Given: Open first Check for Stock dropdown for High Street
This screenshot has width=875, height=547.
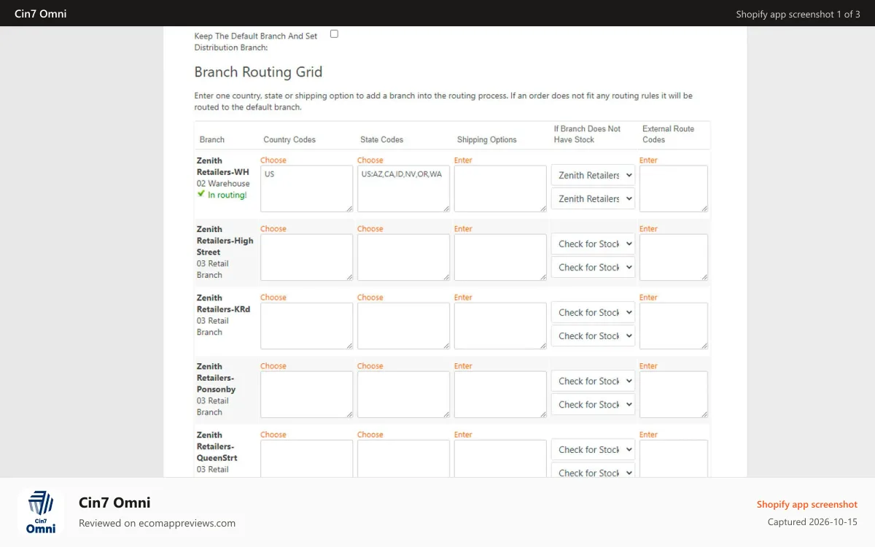Looking at the screenshot, I should (593, 244).
